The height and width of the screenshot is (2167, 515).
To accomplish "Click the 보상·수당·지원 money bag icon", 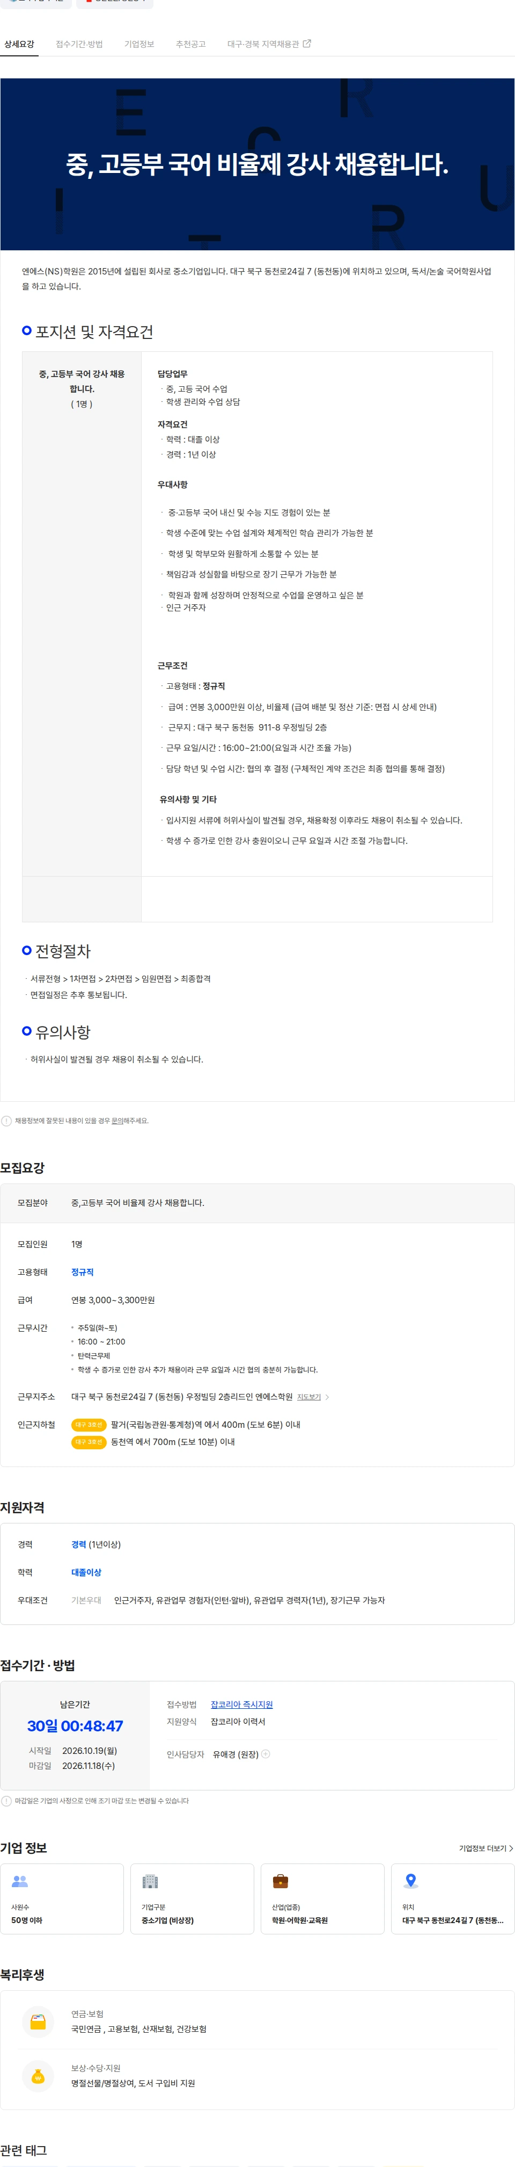I will click(x=38, y=2076).
